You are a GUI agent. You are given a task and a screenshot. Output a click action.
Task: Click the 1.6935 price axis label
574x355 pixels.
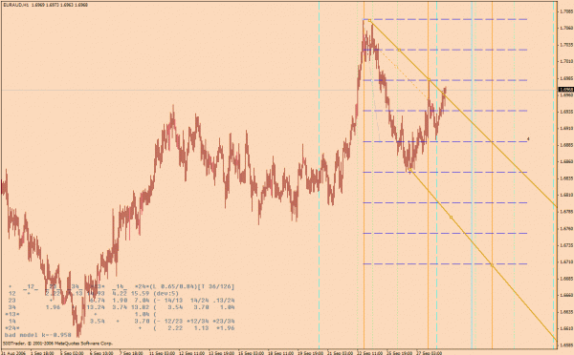click(x=566, y=112)
